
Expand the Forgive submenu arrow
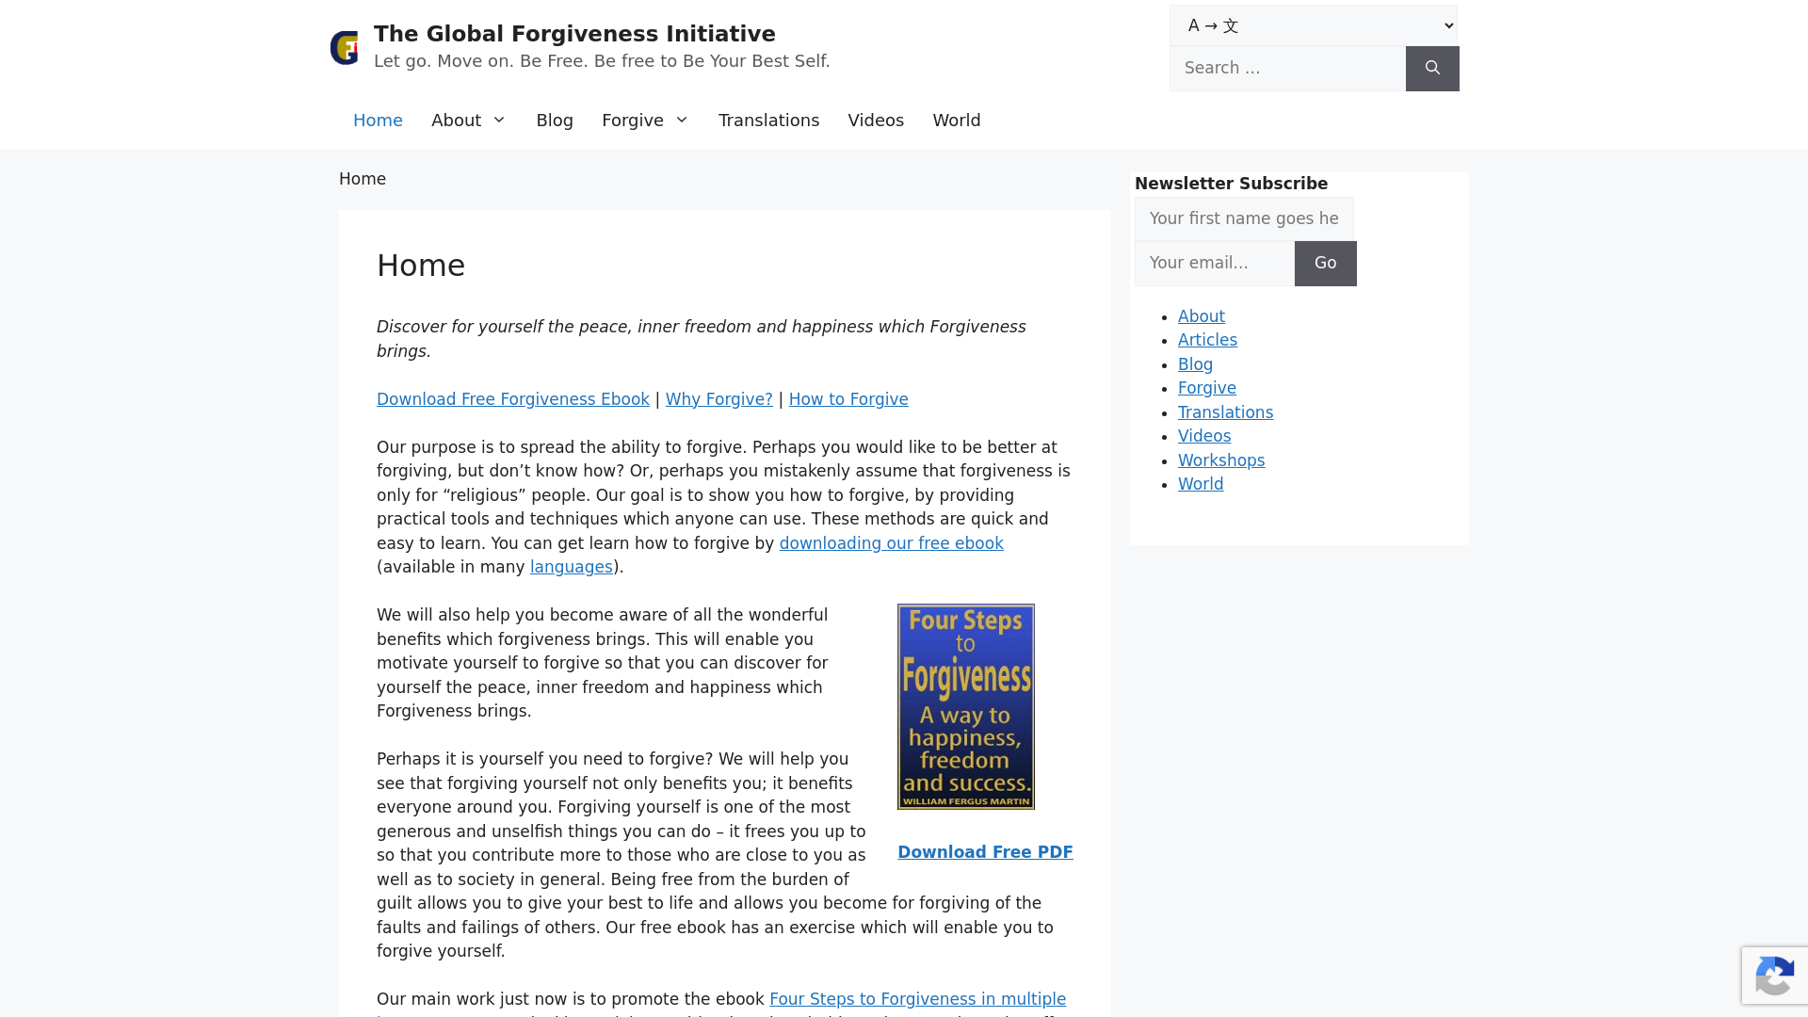click(x=682, y=121)
